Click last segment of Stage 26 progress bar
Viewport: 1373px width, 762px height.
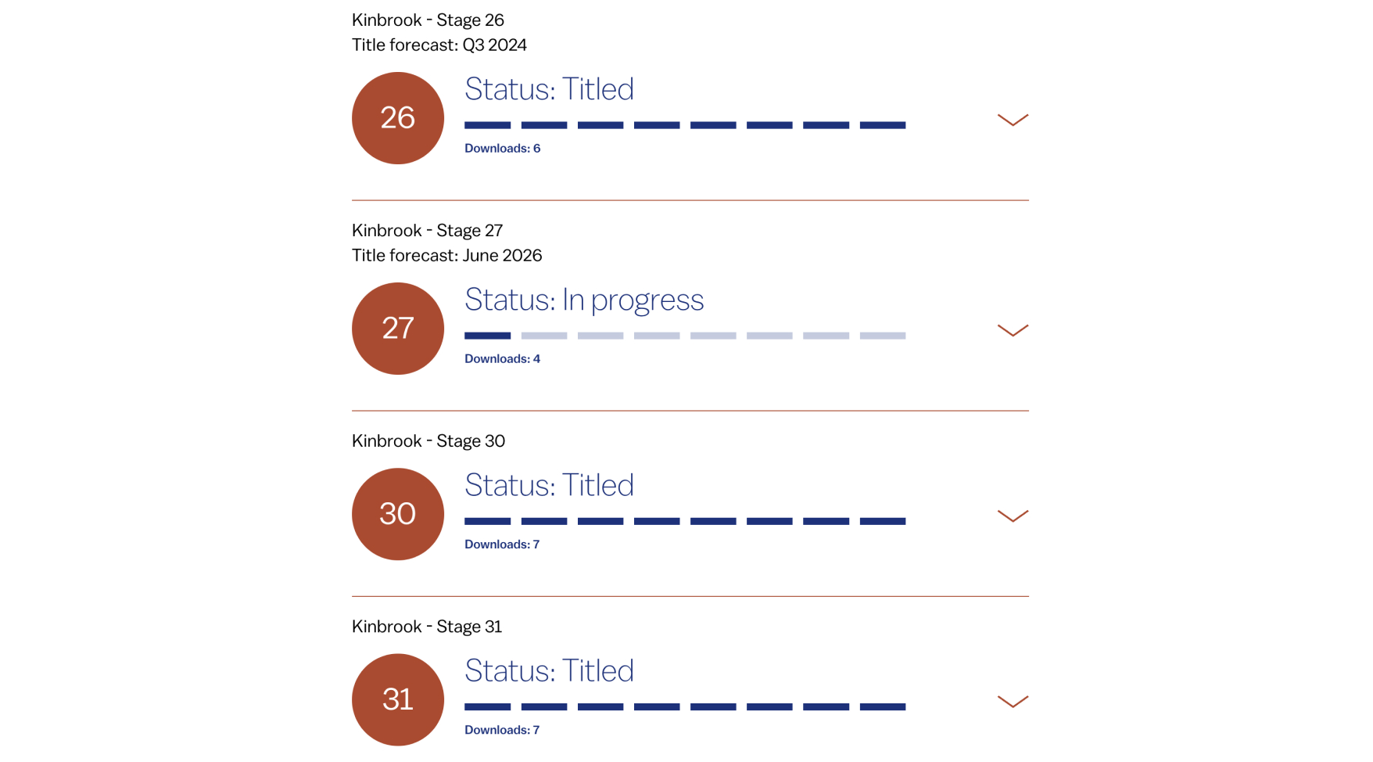pyautogui.click(x=883, y=125)
